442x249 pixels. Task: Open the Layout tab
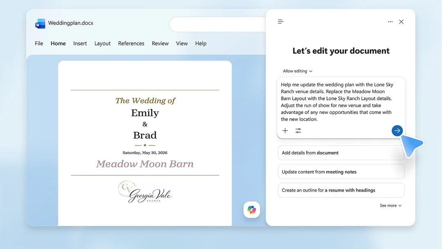tap(102, 43)
